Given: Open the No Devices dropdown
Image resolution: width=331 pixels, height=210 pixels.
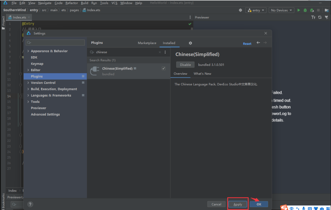Looking at the screenshot, I should tap(281, 10).
